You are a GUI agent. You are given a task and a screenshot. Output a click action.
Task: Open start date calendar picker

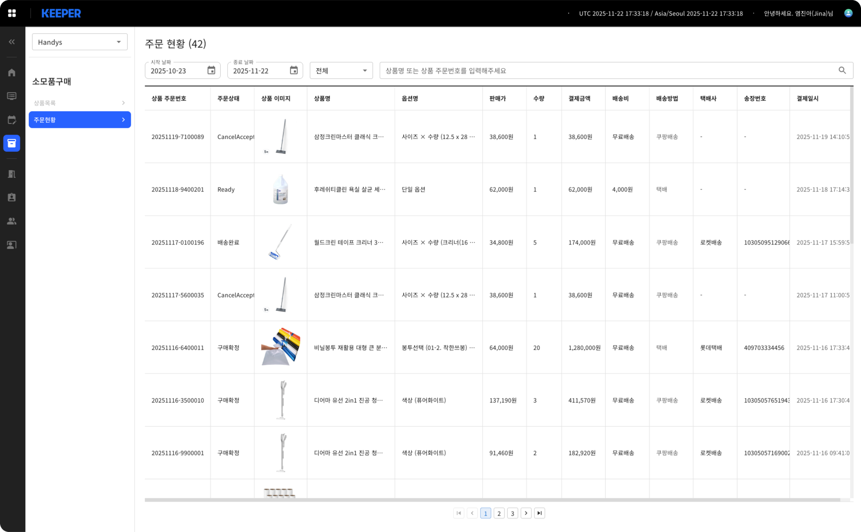pyautogui.click(x=211, y=70)
